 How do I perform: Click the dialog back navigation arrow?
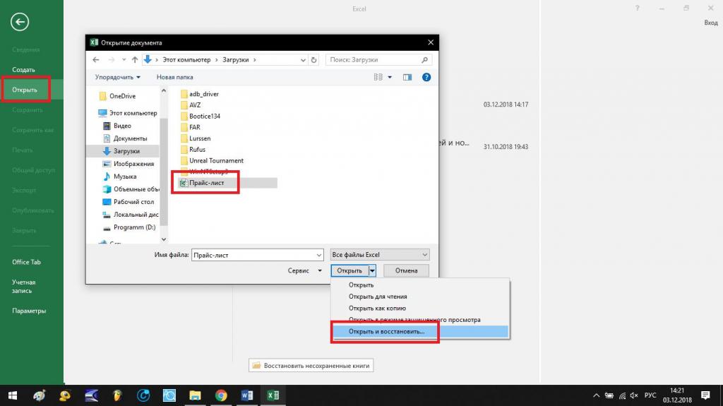[96, 59]
